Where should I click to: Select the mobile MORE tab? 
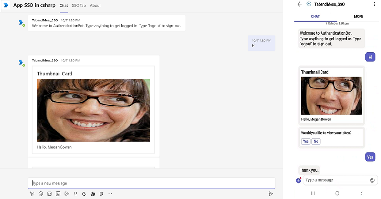click(x=359, y=16)
